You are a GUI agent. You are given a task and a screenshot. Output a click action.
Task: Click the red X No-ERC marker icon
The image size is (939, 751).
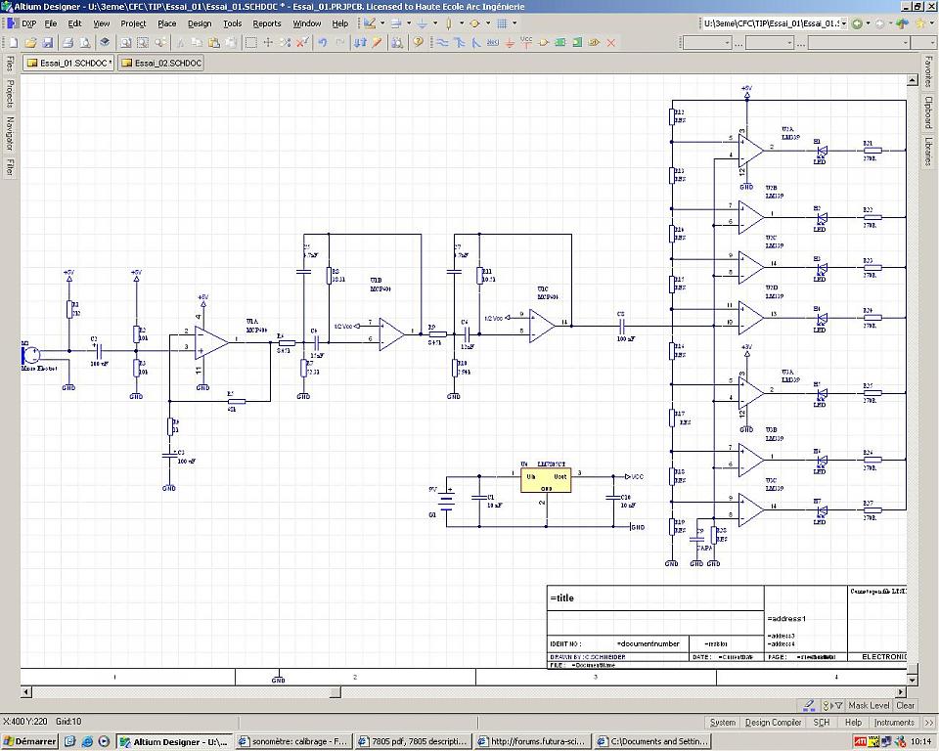[x=611, y=43]
